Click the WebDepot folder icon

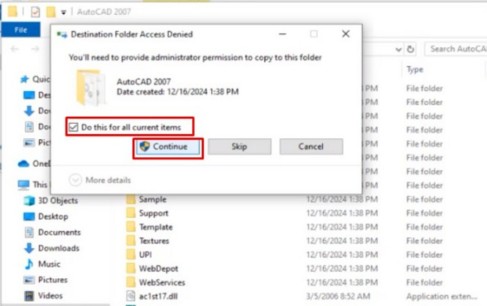pos(131,268)
